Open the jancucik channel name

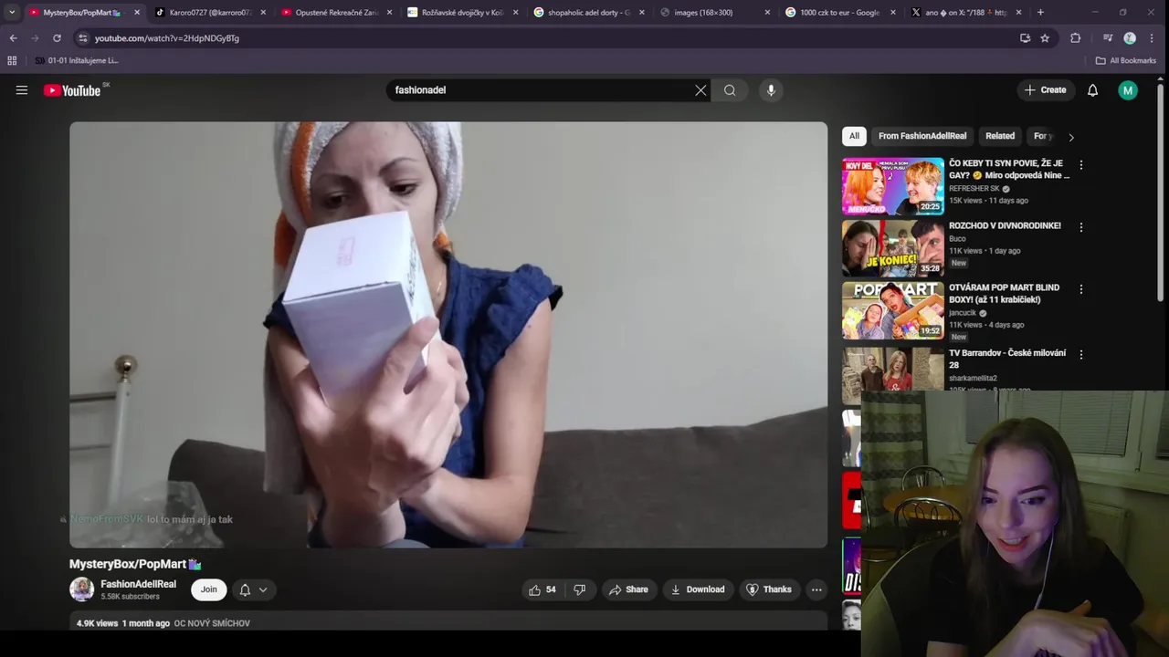(963, 313)
